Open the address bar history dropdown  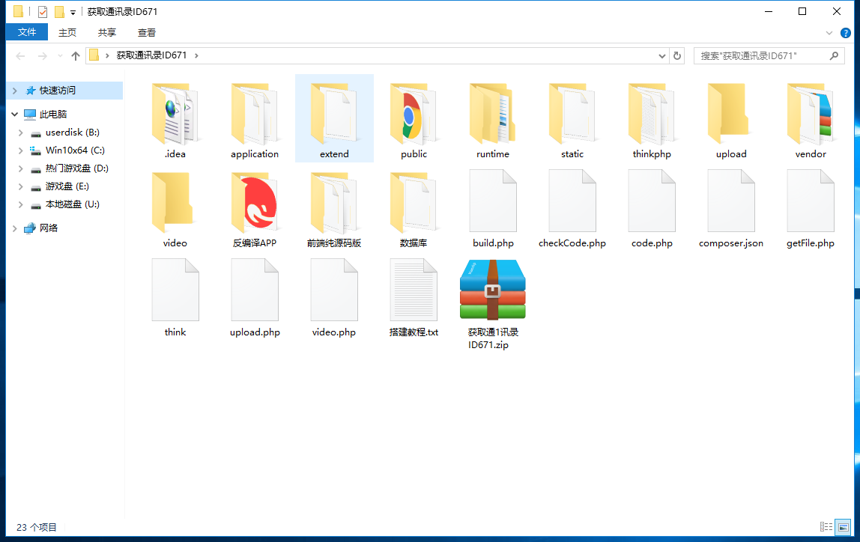(661, 56)
